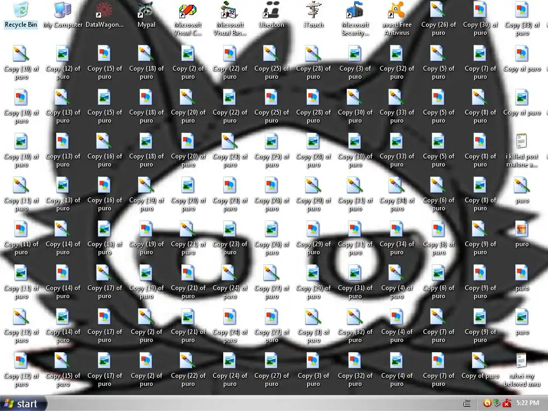
Task: Select the Recycle Bin desktop icon
Action: point(21,16)
